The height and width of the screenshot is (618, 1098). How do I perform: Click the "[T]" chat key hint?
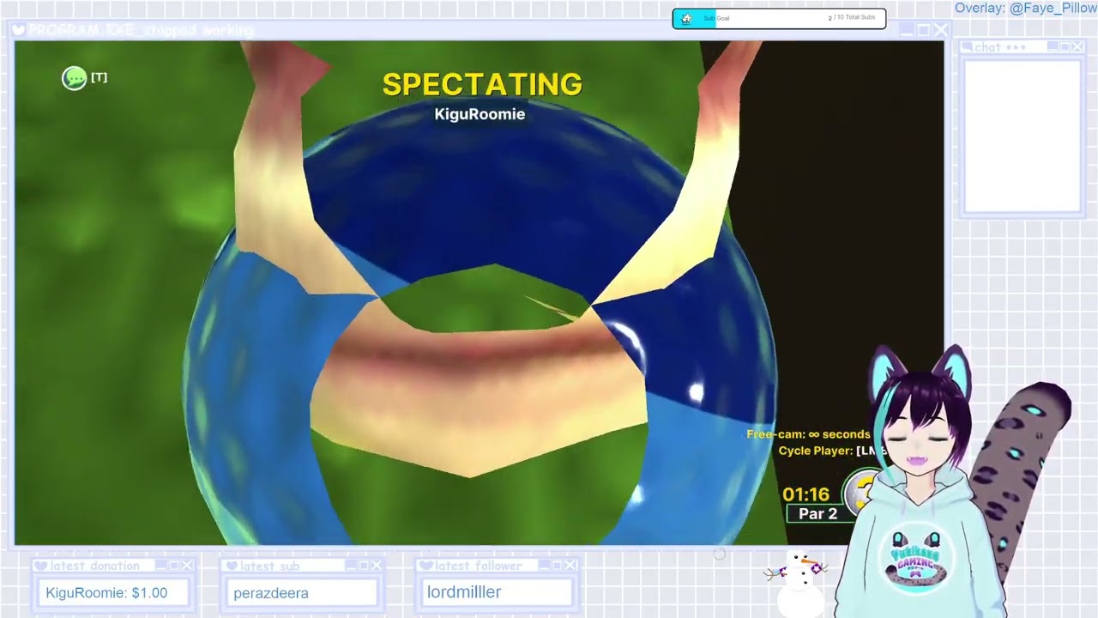[99, 78]
